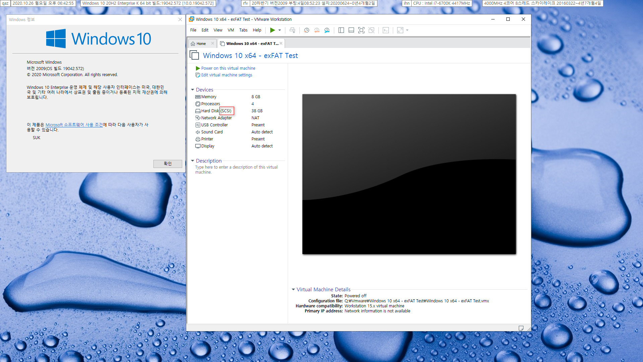Switch to the Home tab

click(x=201, y=44)
